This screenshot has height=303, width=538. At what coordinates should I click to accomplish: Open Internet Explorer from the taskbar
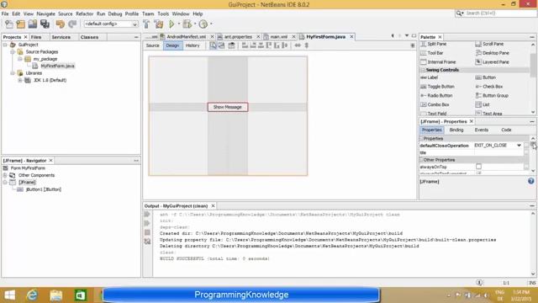[x=32, y=295]
